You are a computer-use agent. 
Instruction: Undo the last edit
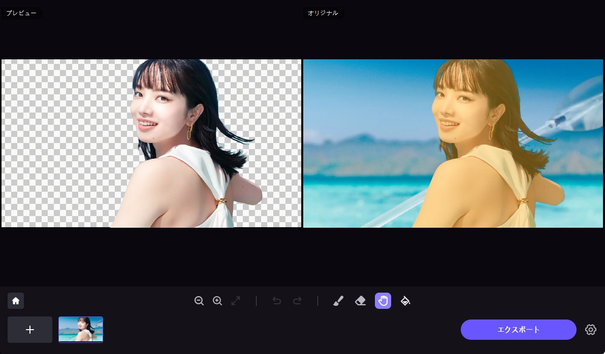pos(277,301)
